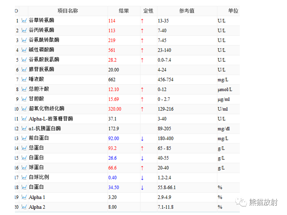Click reference range 456-754
This screenshot has width=287, height=215.
click(x=166, y=79)
